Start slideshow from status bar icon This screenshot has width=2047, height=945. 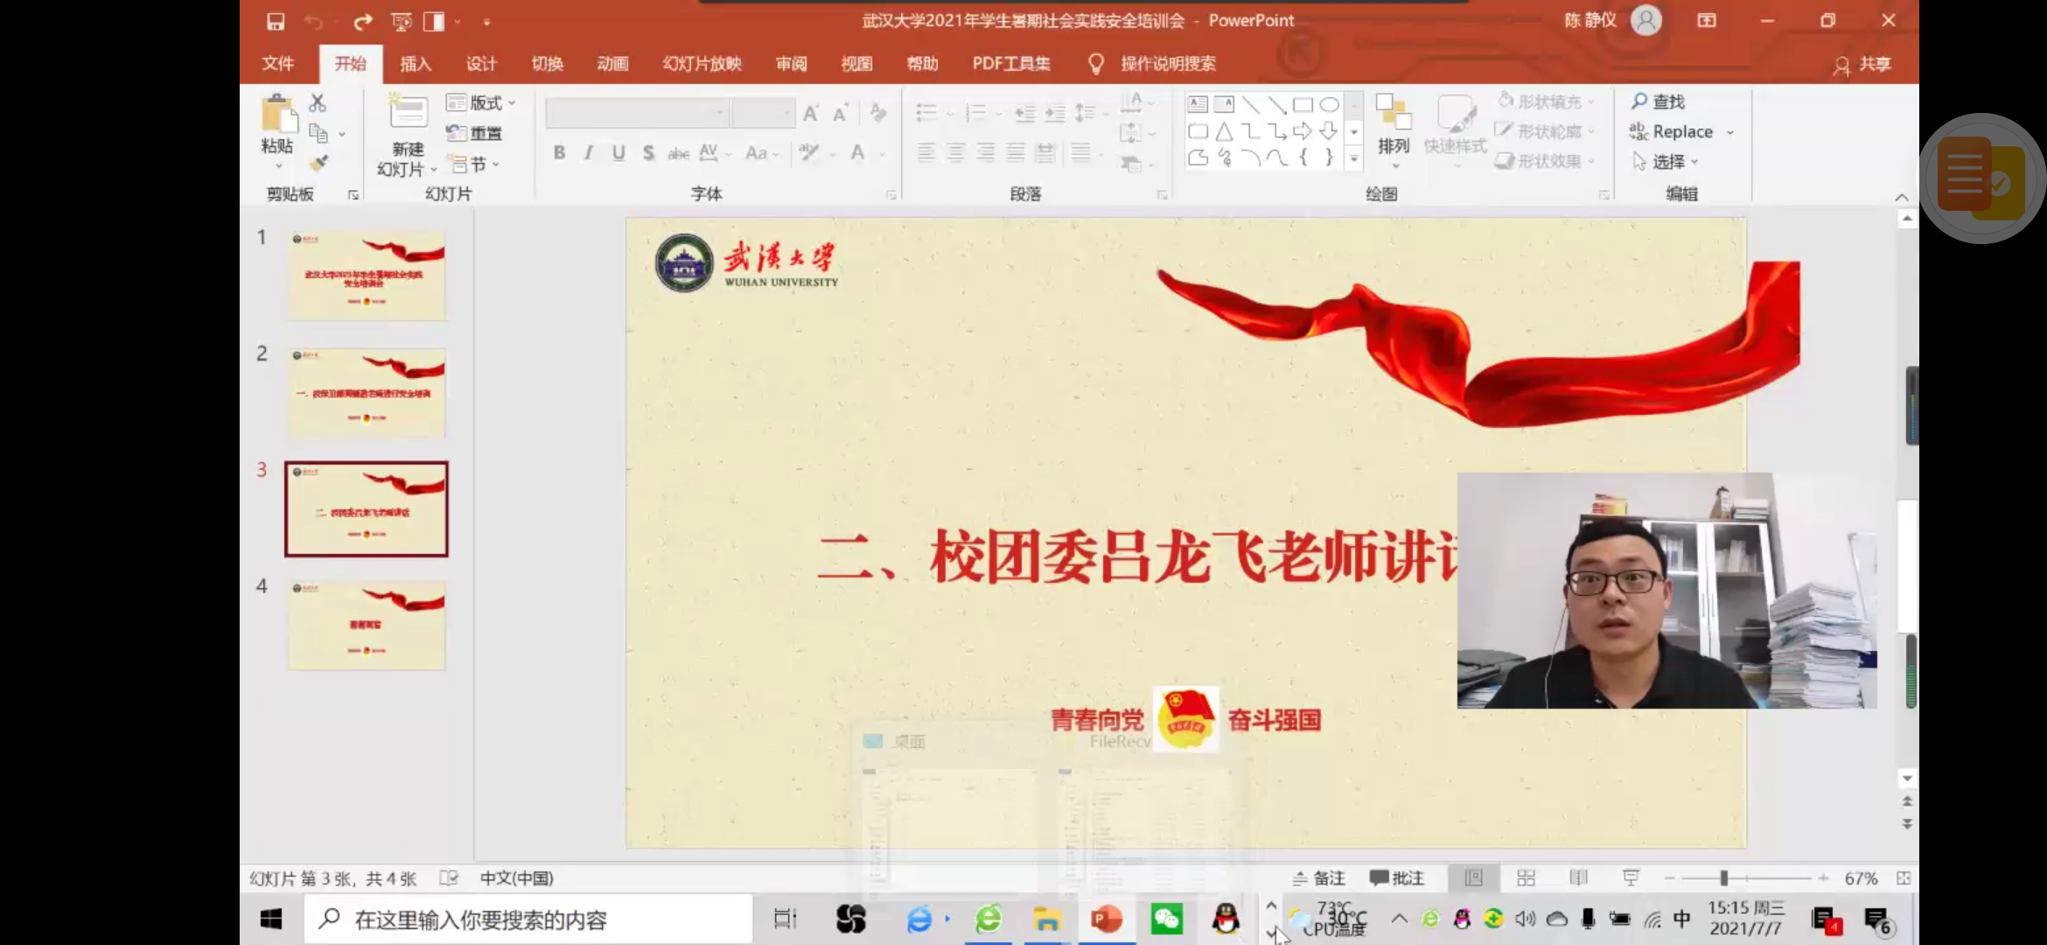click(1631, 878)
